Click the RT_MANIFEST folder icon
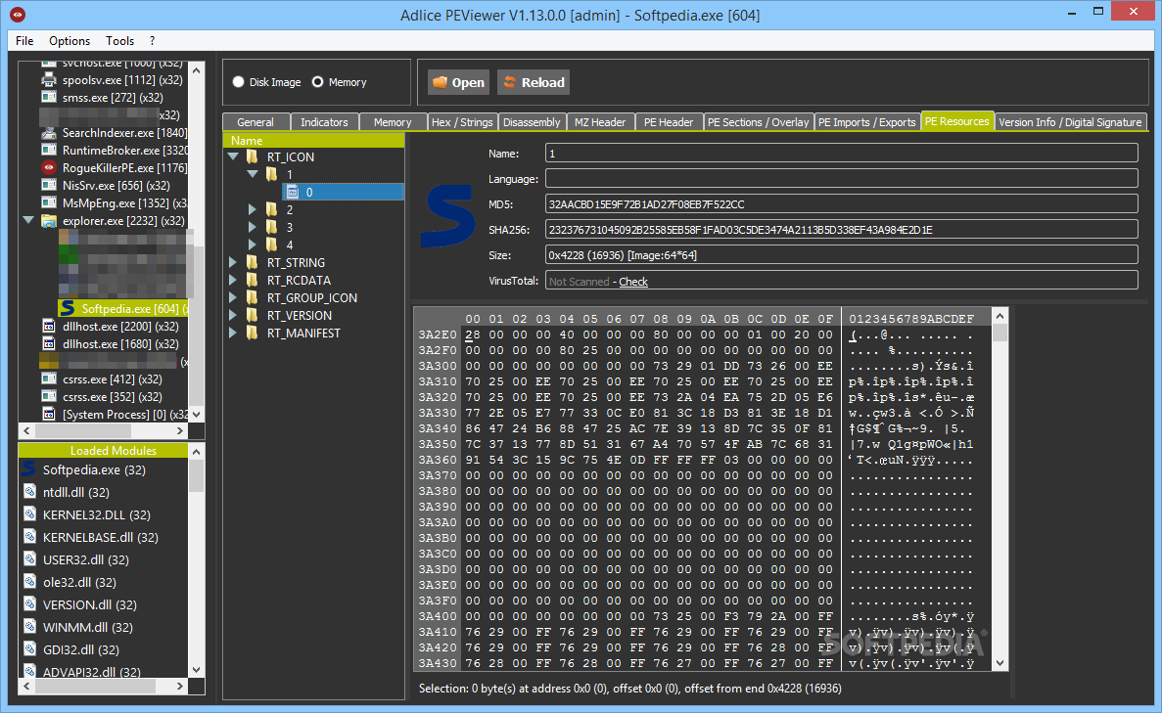Viewport: 1162px width, 713px height. [x=253, y=333]
